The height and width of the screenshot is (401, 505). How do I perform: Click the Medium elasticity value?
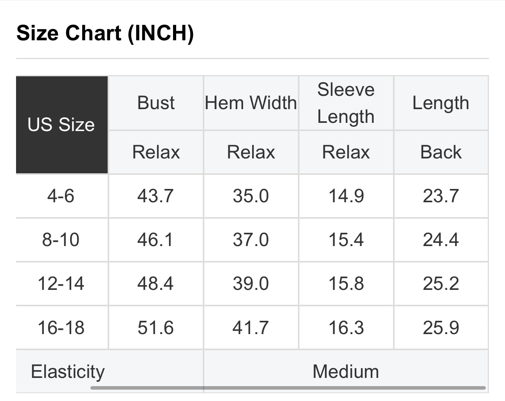pyautogui.click(x=346, y=371)
